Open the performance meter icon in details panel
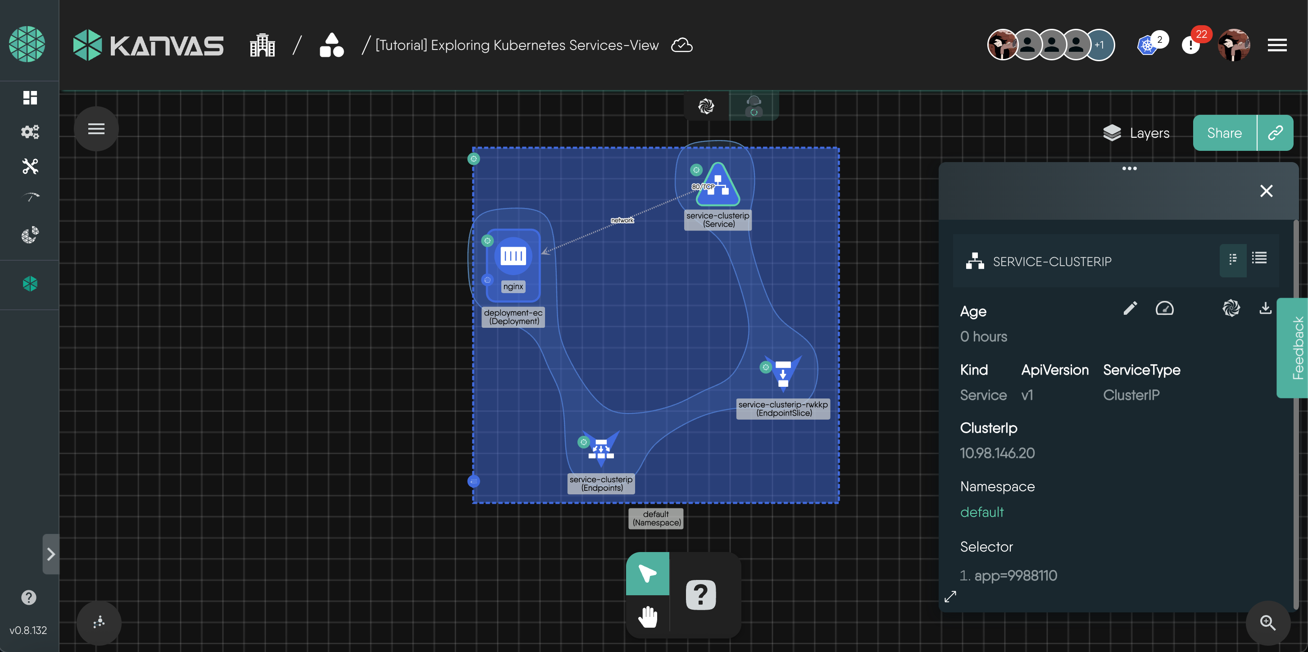Screen dimensions: 1308x652 pos(1164,308)
